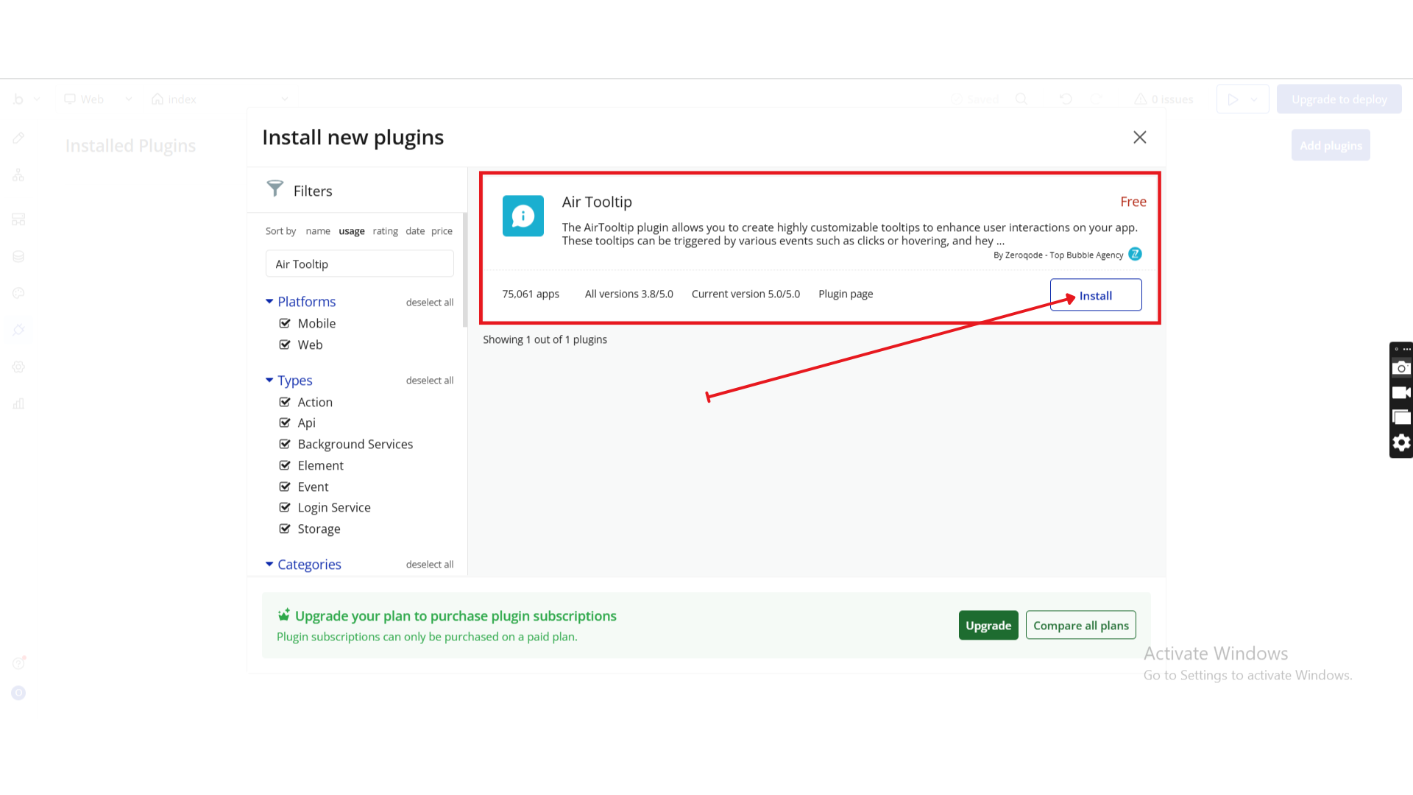
Task: Open the gear settings icon on side toolbar
Action: 1401,442
